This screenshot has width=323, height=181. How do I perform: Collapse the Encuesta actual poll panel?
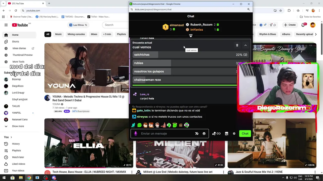tap(246, 45)
